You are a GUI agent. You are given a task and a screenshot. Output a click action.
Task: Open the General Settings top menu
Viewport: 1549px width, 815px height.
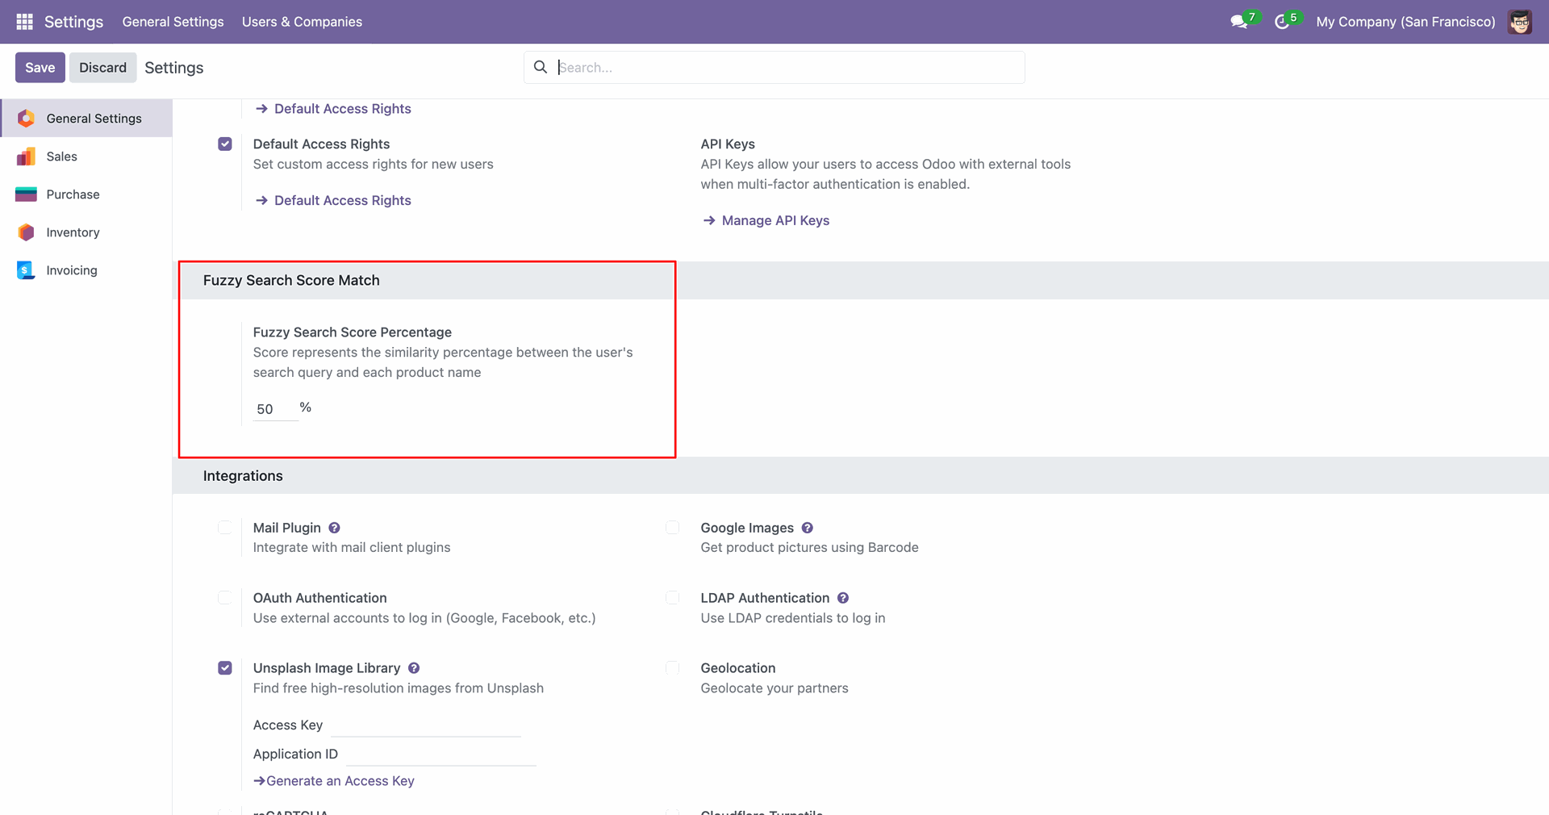[173, 22]
